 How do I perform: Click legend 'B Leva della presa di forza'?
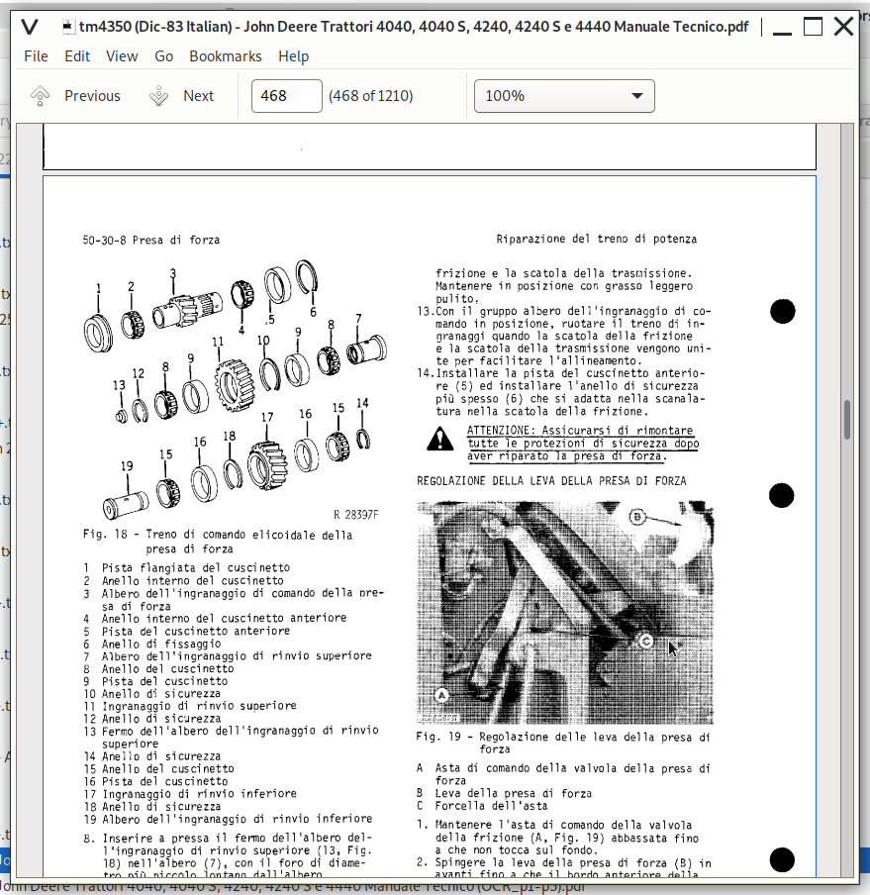tap(504, 793)
